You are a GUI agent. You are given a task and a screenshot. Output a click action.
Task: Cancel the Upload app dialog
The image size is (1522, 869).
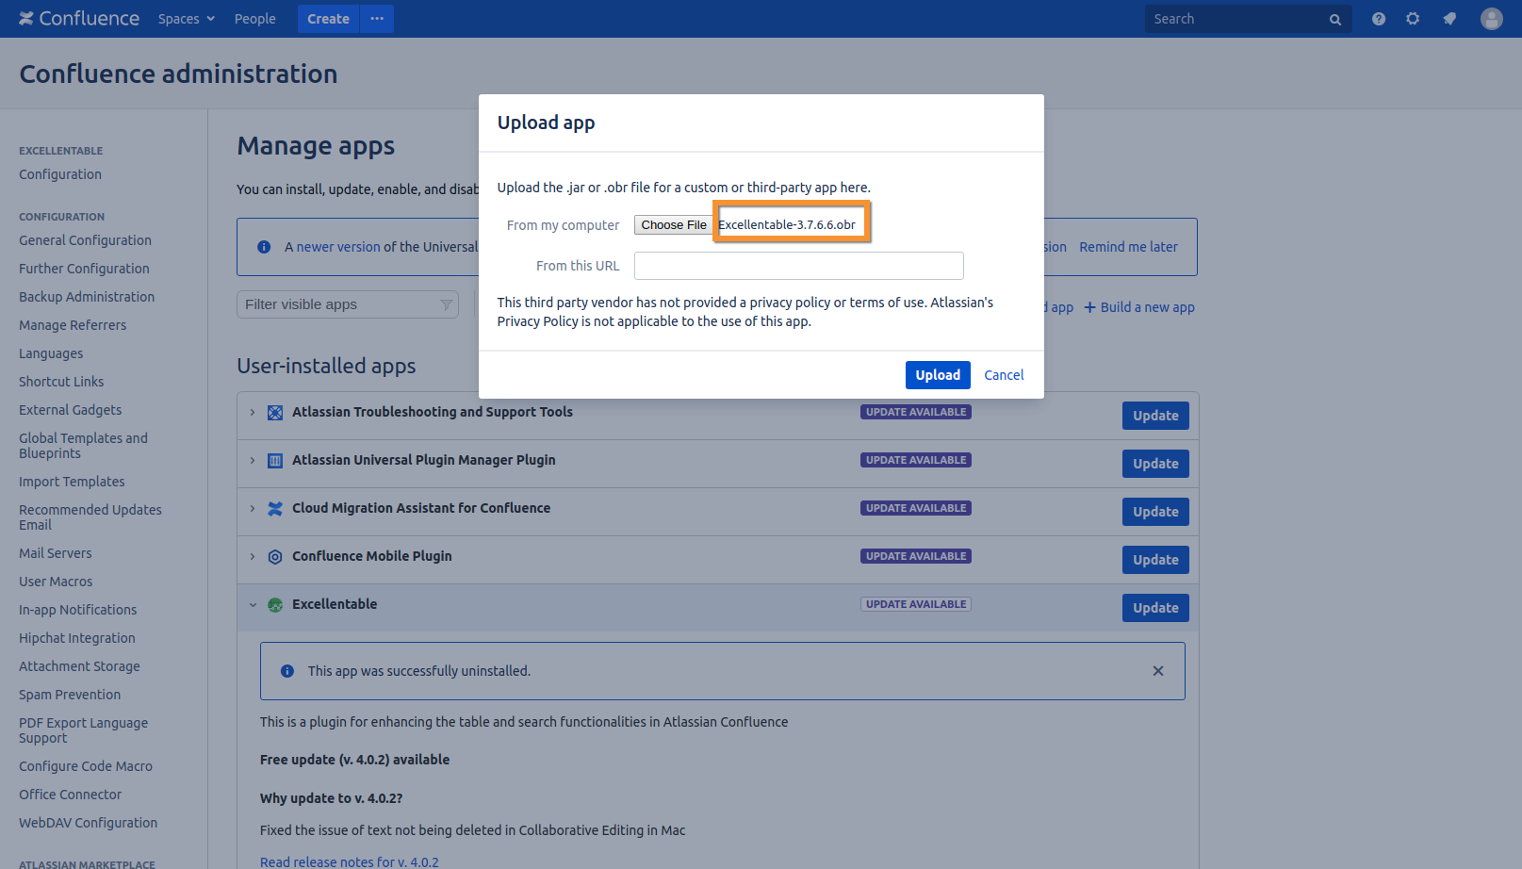tap(1004, 375)
